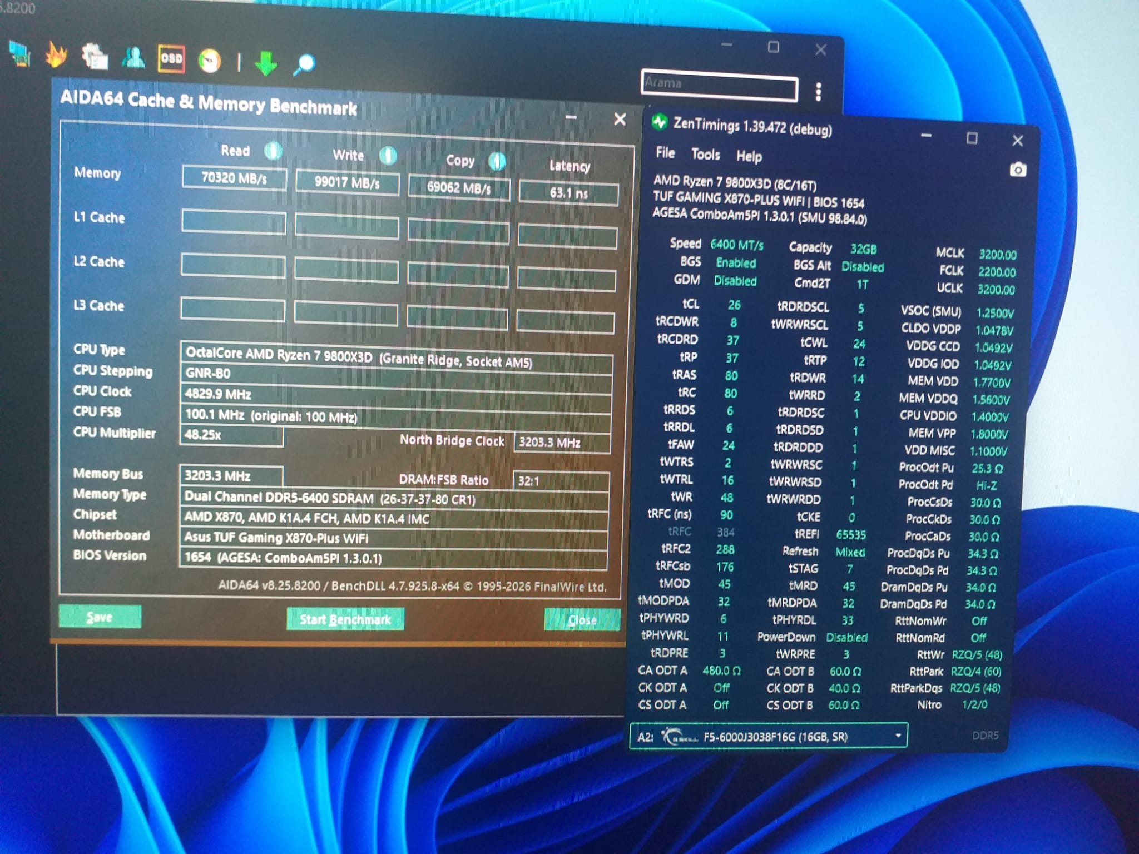Click the Memory Write 99017 MB/s field
1139x854 pixels.
point(347,183)
